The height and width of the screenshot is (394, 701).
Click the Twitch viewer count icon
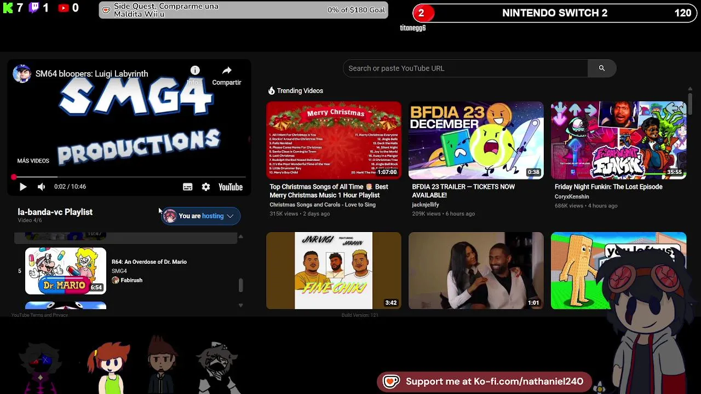34,8
